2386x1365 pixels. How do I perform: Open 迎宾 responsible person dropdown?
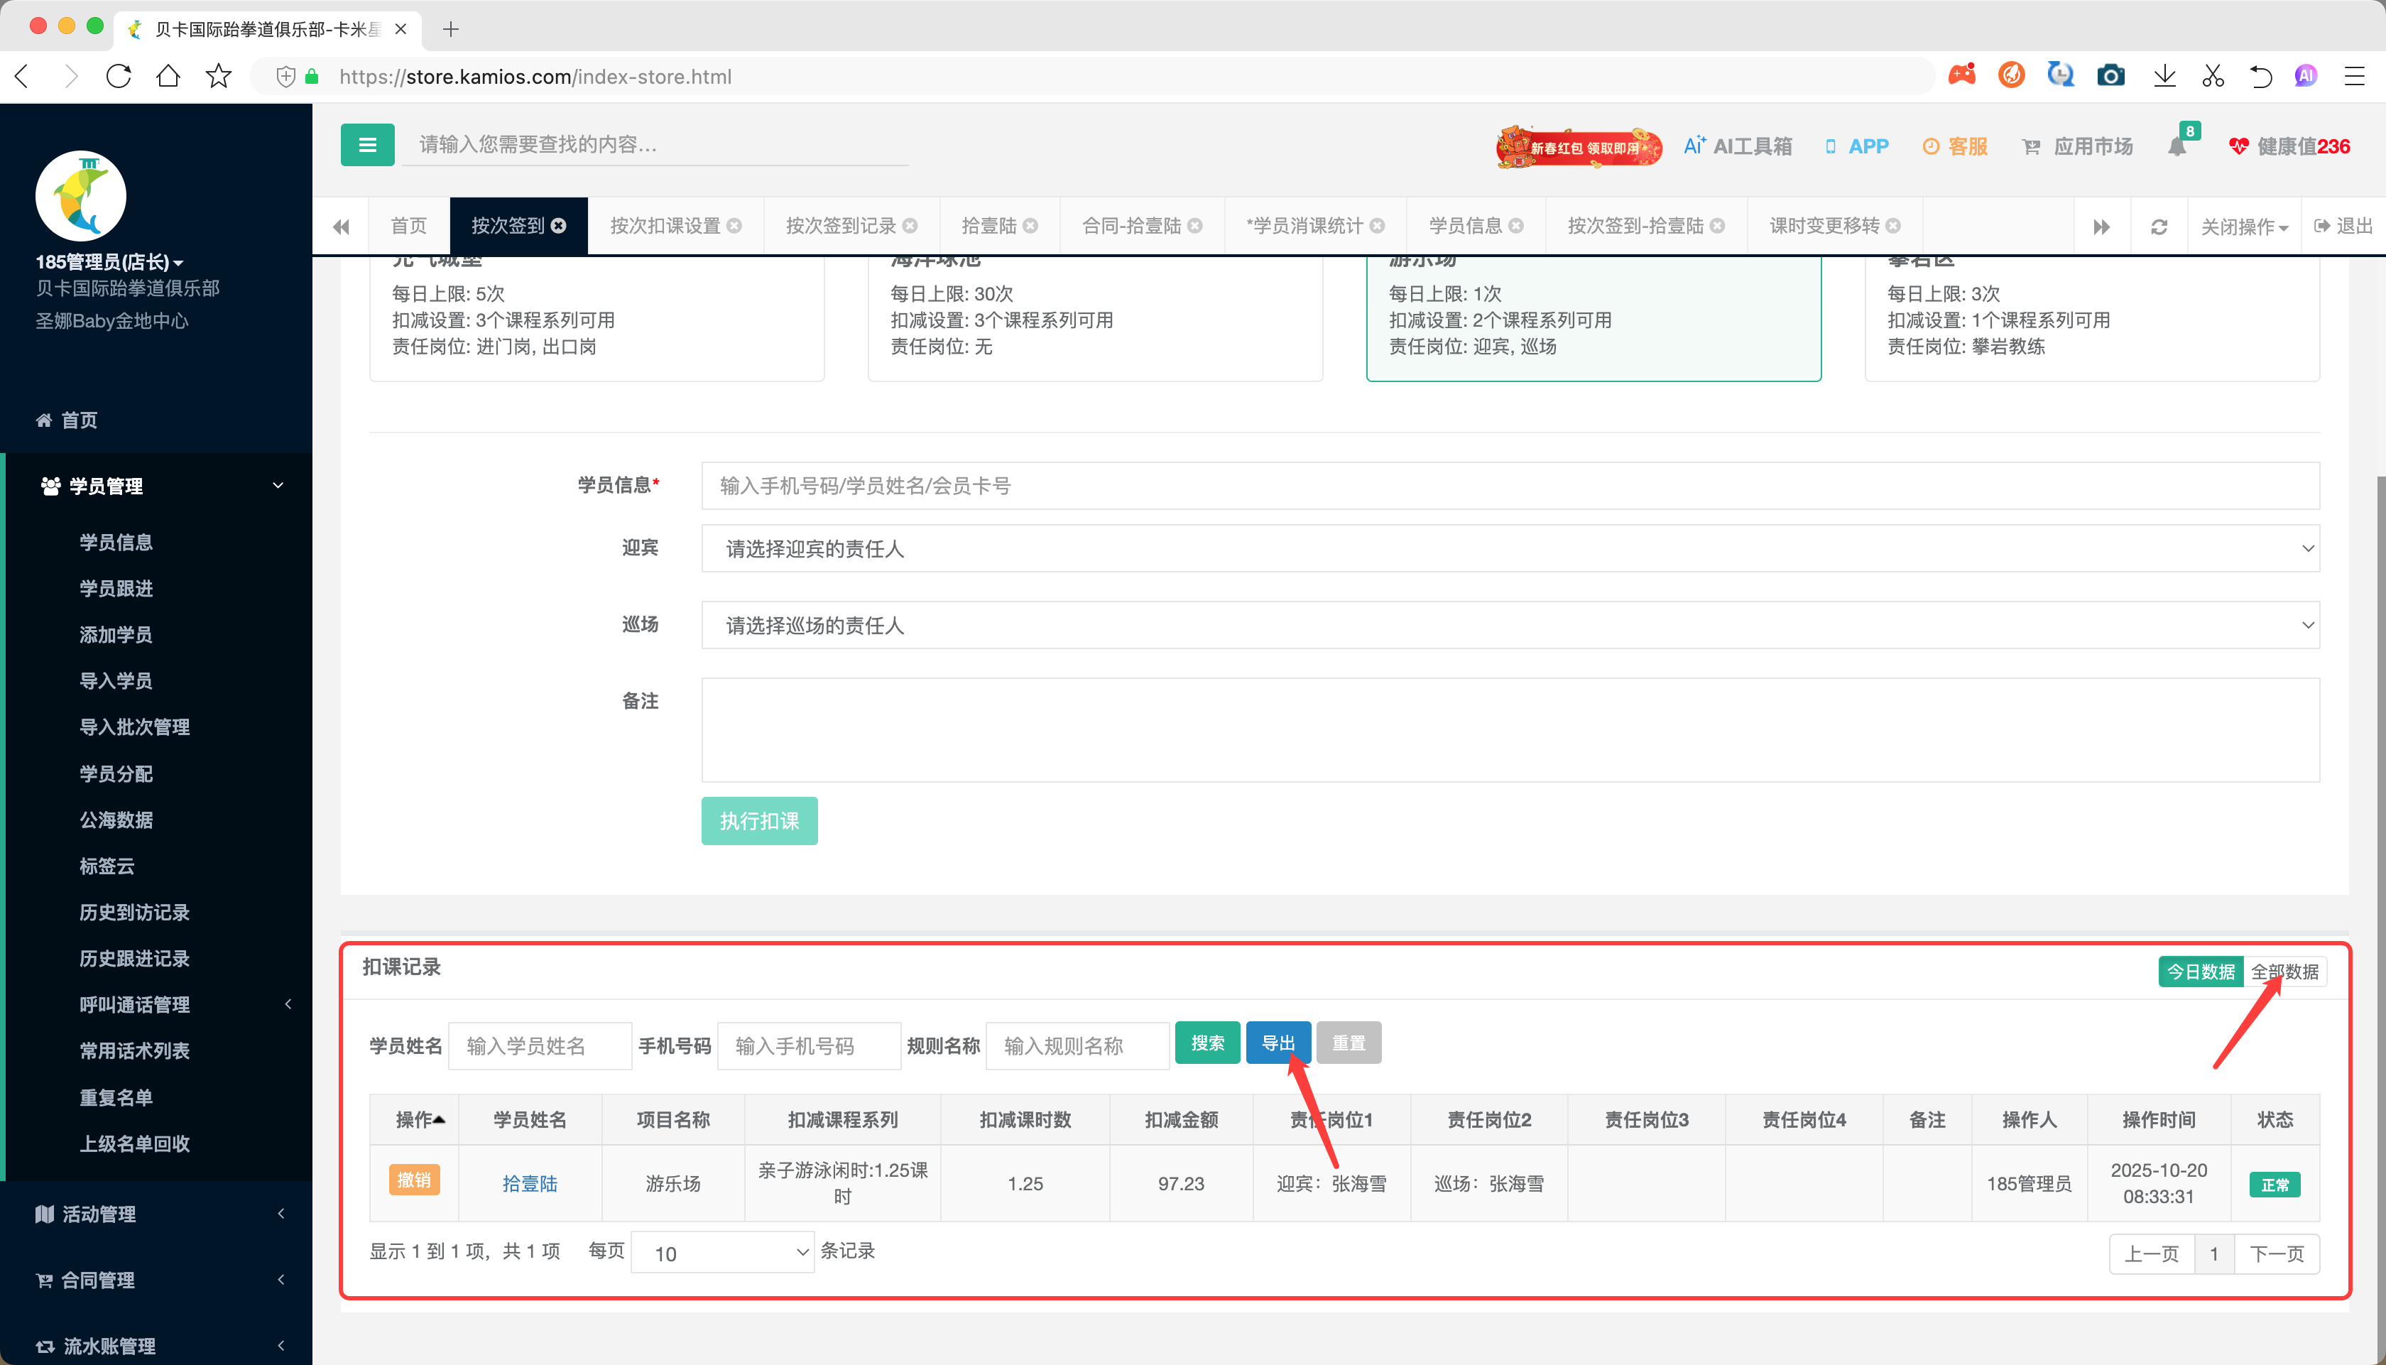(x=1510, y=548)
